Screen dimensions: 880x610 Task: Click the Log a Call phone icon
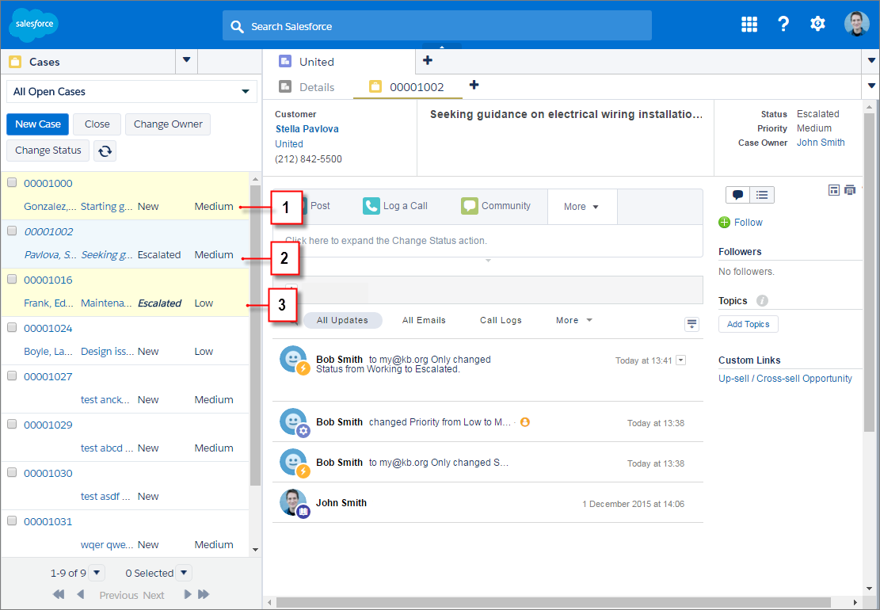[371, 206]
